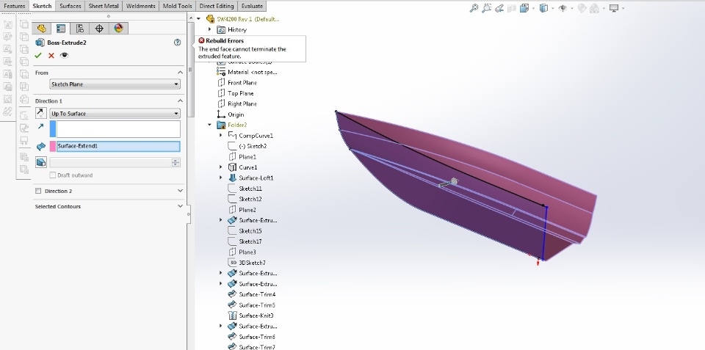Open FeatureManager design tree tab icon
Viewport: 705px width, 350px height.
click(x=42, y=29)
